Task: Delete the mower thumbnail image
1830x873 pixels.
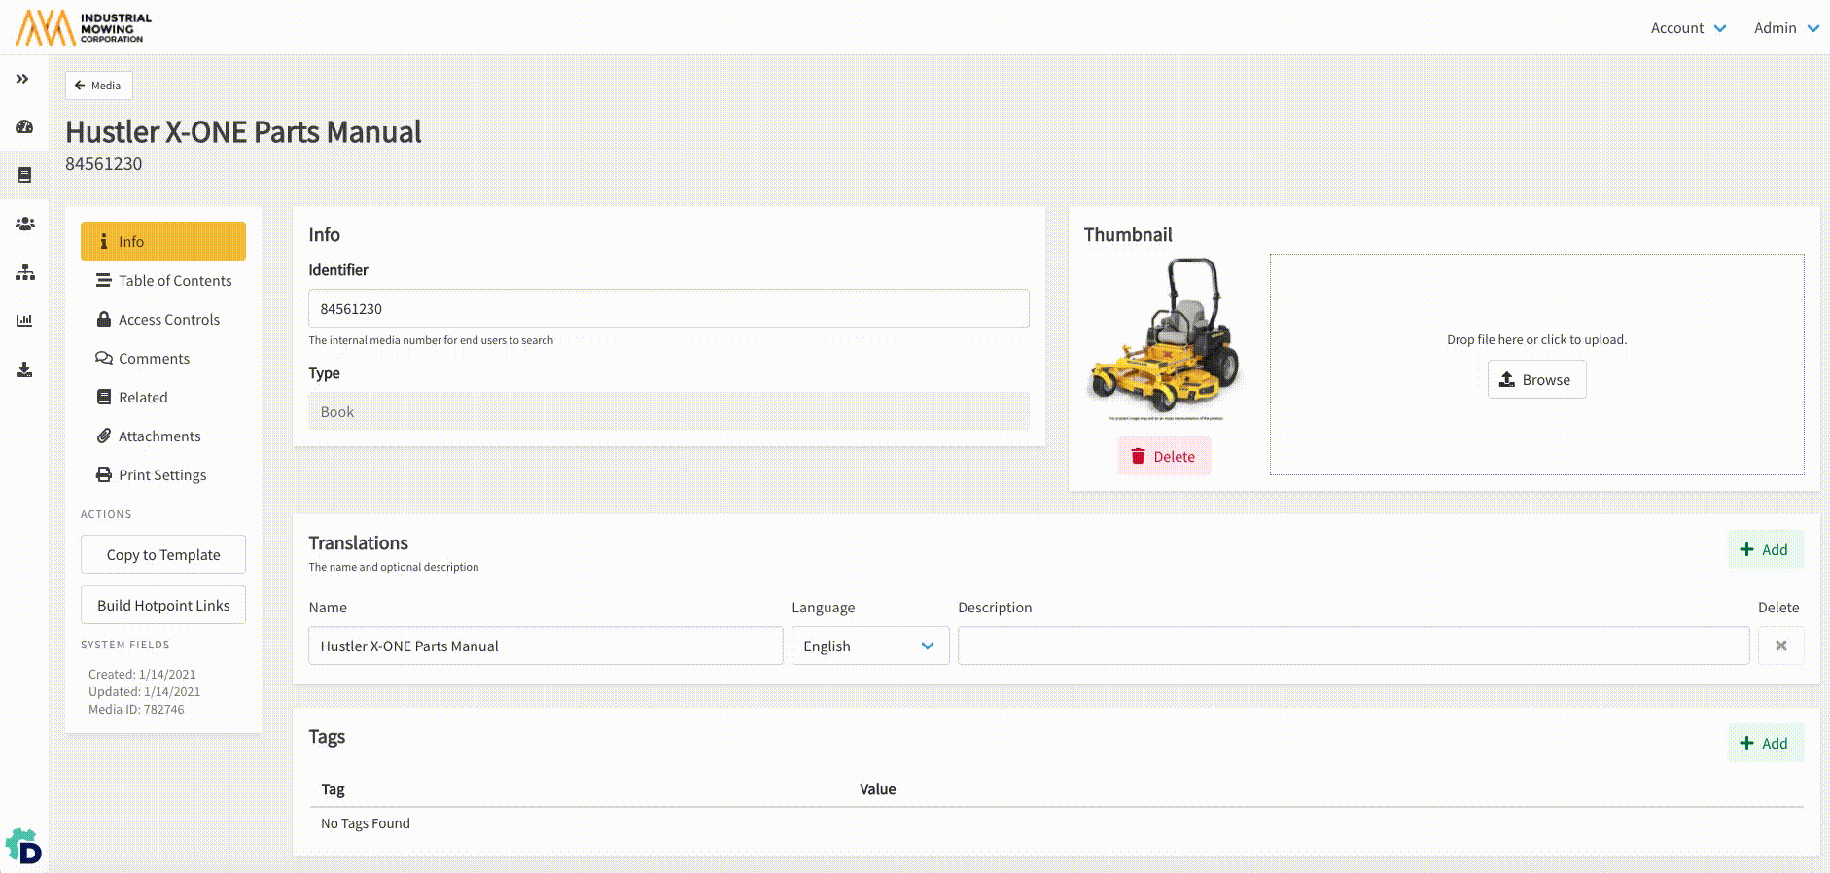Action: point(1164,457)
